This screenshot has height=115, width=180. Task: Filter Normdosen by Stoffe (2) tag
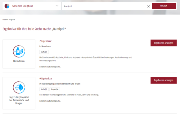[x=44, y=52]
